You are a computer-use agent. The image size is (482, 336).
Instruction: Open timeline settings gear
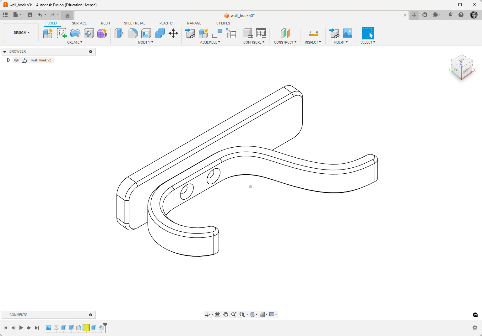click(475, 328)
